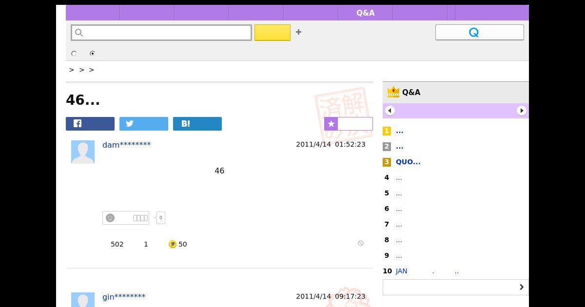The image size is (585, 307).
Task: Open ranking item number 9 link
Action: click(399, 256)
